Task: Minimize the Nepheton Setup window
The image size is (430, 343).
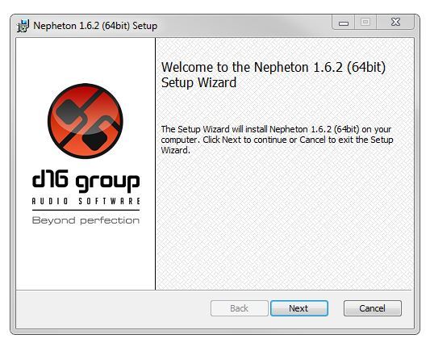Action: pos(344,22)
